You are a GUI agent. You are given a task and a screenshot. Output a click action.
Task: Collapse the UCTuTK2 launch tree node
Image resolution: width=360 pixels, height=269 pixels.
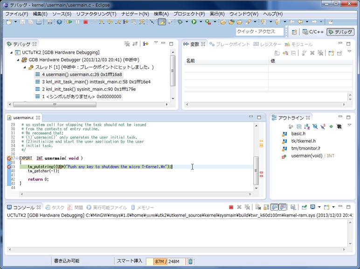point(11,53)
